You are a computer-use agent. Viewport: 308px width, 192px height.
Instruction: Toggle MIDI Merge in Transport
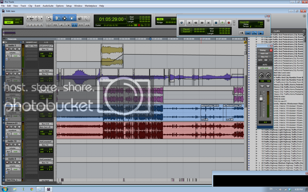(254, 33)
